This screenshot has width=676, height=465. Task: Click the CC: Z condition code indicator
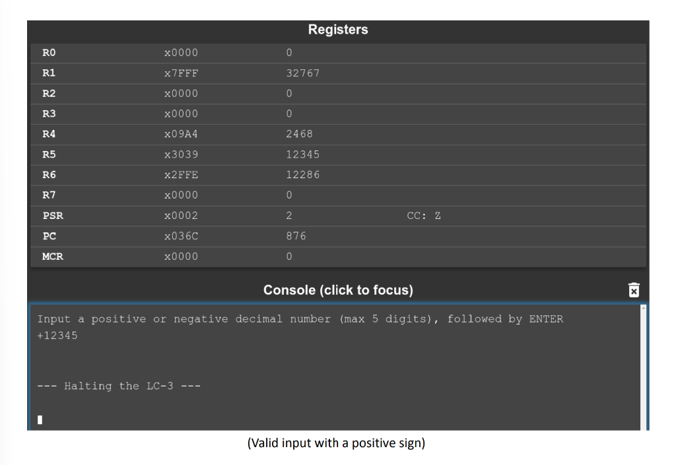(424, 216)
